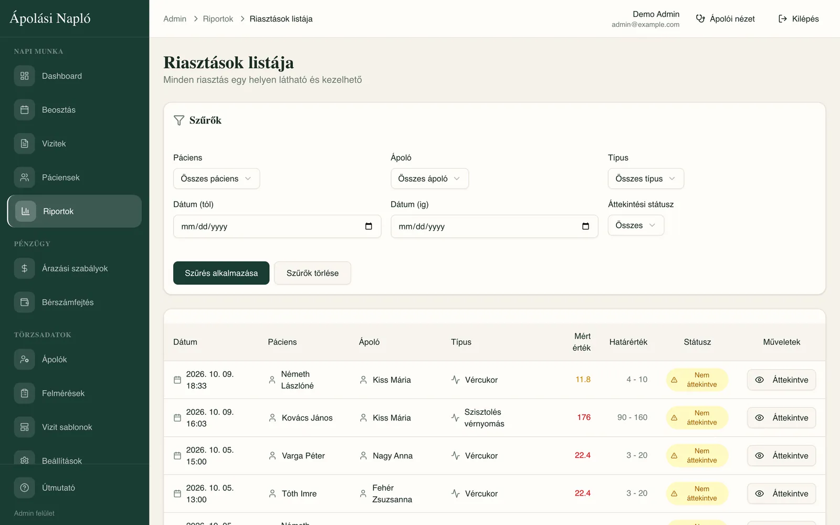840x525 pixels.
Task: Select the Páciensek people icon
Action: tap(25, 177)
